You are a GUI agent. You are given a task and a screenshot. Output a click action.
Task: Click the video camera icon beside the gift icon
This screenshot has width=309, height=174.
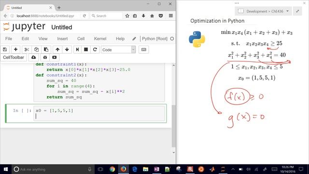(55, 58)
